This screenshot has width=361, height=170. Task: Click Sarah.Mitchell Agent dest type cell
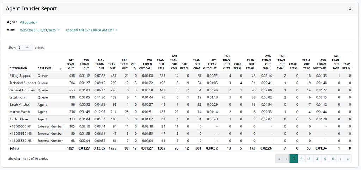(x=42, y=105)
